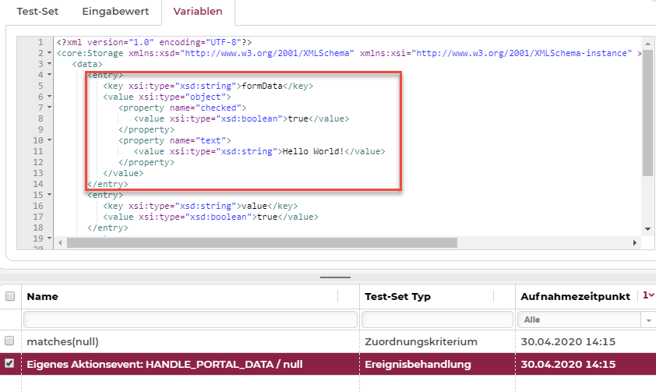Image resolution: width=656 pixels, height=392 pixels.
Task: Fold the first entry block on line 4
Action: click(50, 75)
